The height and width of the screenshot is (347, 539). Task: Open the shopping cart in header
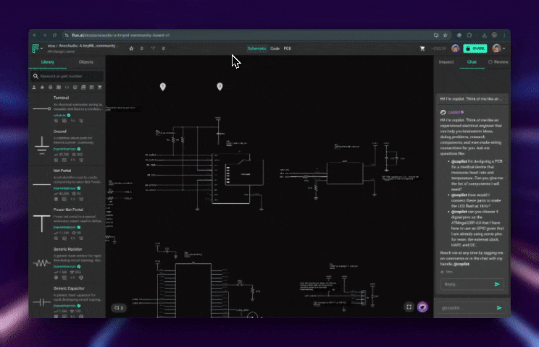[x=422, y=48]
